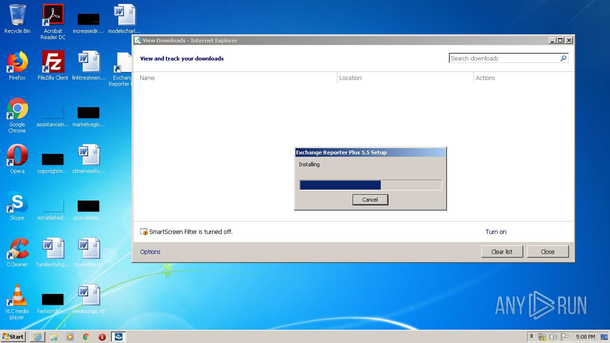Cancel the Exchange Reporter Plus installation
This screenshot has width=610, height=343.
click(x=370, y=200)
